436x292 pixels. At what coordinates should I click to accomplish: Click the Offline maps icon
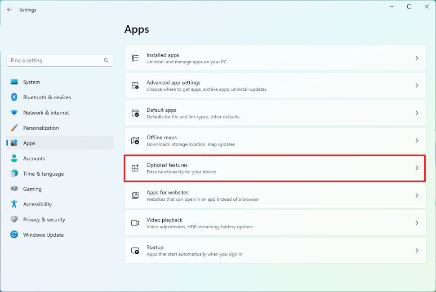pyautogui.click(x=135, y=141)
